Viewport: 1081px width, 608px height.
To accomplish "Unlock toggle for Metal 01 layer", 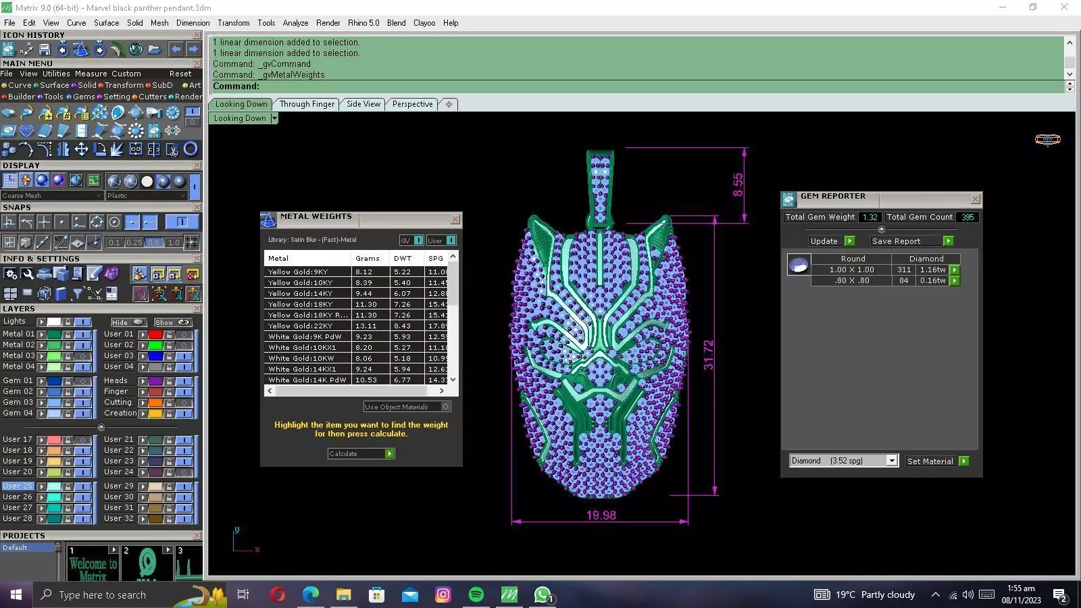I will [68, 334].
